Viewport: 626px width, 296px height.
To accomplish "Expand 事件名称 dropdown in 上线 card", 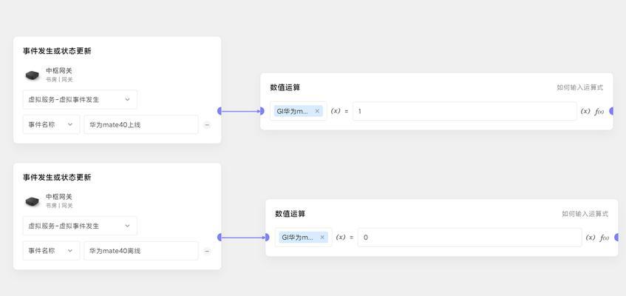I will pyautogui.click(x=51, y=125).
